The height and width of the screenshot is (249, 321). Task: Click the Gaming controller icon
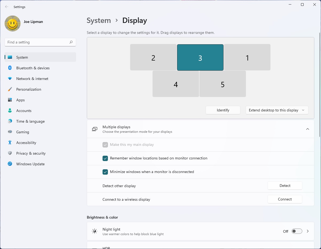[10, 132]
